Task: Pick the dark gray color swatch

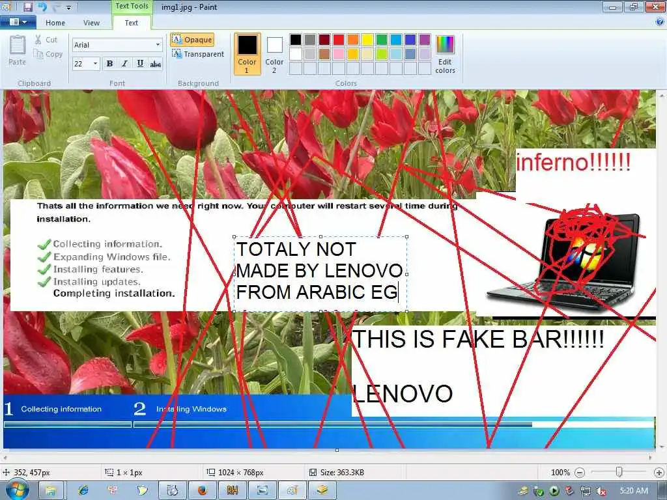Action: coord(310,40)
